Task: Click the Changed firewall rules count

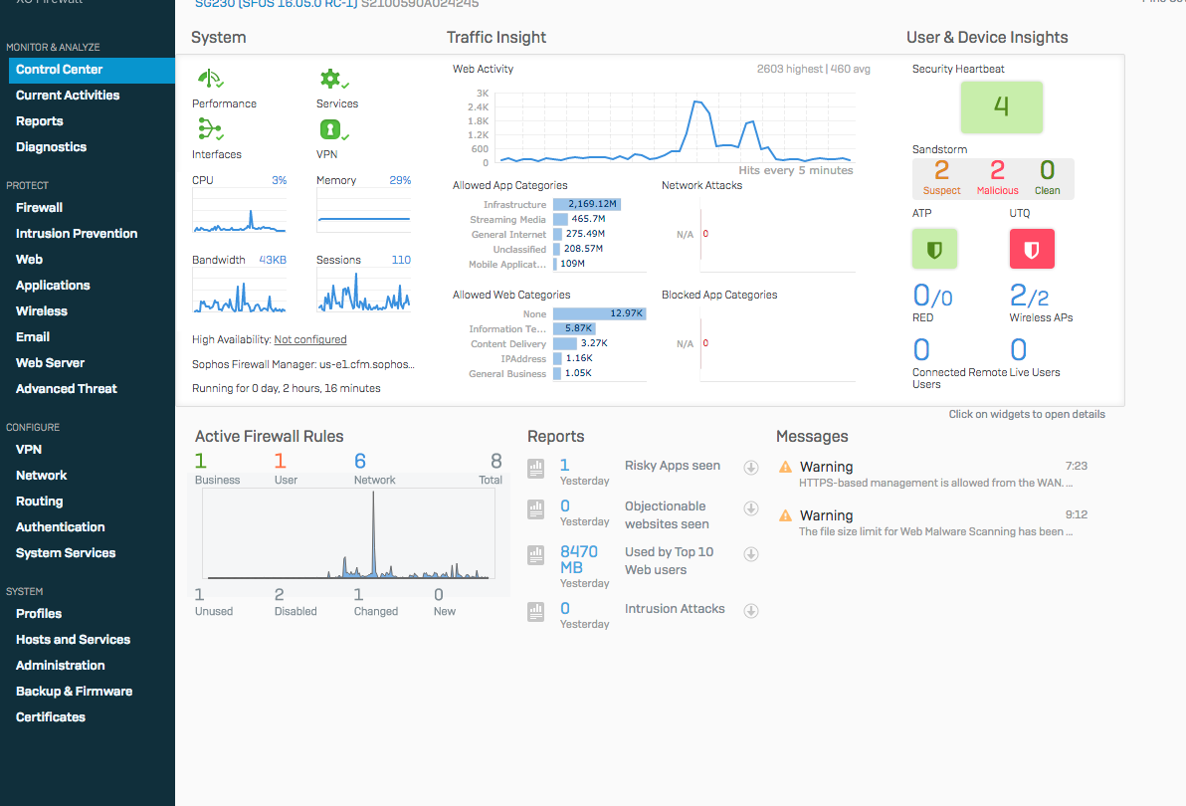Action: pos(358,595)
